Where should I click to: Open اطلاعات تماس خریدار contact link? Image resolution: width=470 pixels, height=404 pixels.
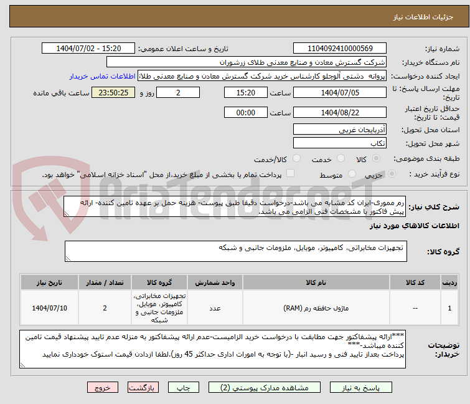click(x=103, y=76)
